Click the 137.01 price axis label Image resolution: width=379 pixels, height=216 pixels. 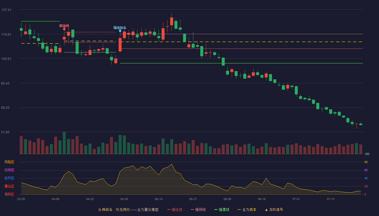[x=6, y=10]
